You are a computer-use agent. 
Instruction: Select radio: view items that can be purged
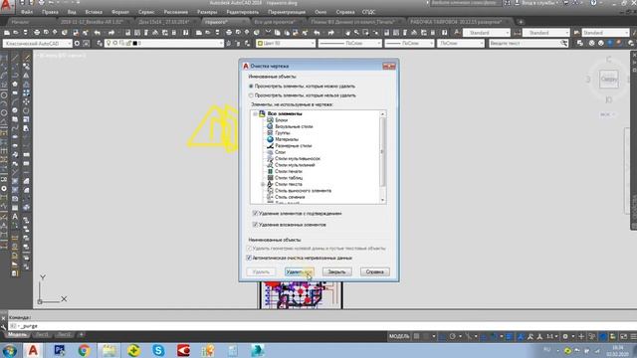251,87
